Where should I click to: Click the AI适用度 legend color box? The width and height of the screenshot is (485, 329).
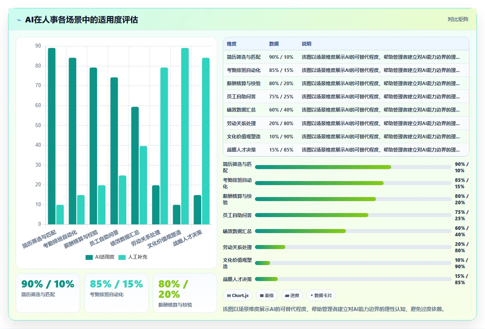89,257
